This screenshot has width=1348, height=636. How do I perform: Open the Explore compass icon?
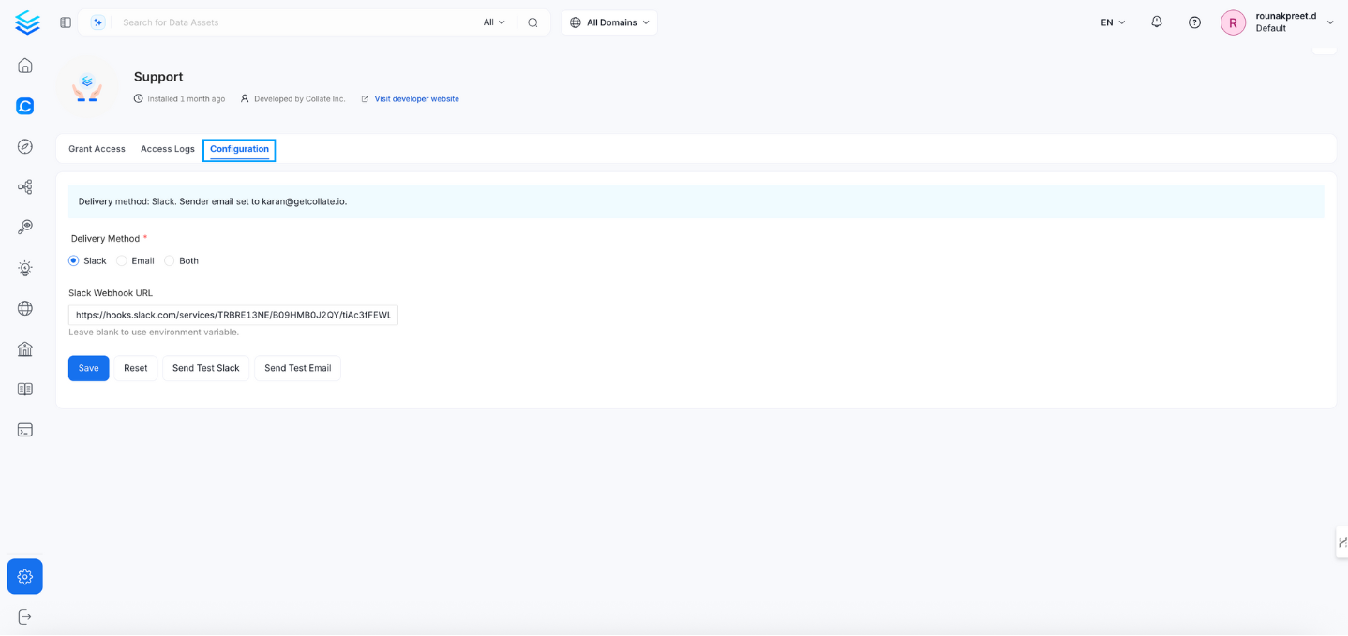click(25, 147)
